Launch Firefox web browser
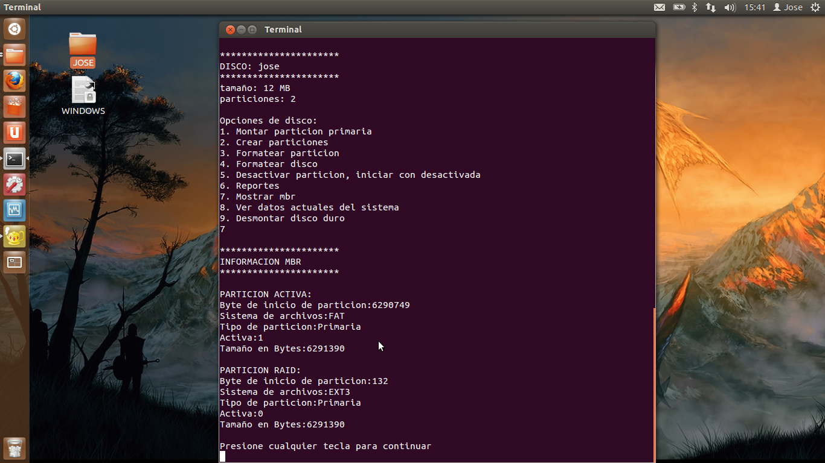This screenshot has width=825, height=463. pyautogui.click(x=14, y=81)
